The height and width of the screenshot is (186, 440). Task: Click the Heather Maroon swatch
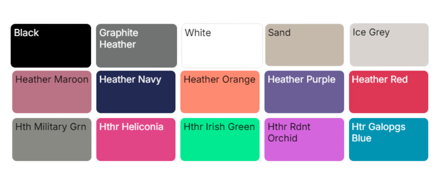[x=52, y=92]
